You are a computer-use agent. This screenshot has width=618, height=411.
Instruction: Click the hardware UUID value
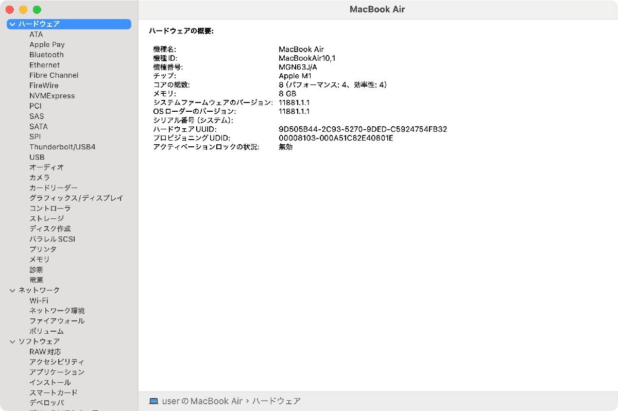(x=363, y=129)
